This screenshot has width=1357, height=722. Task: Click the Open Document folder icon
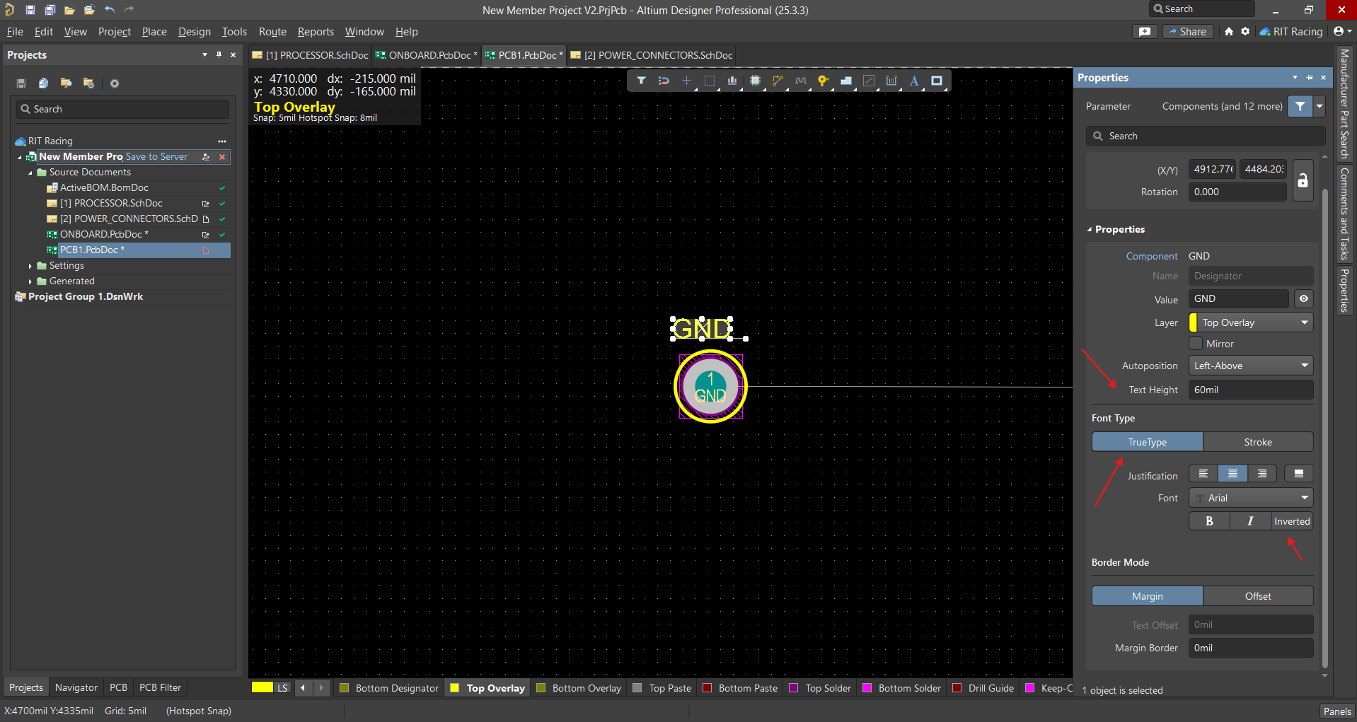[69, 10]
